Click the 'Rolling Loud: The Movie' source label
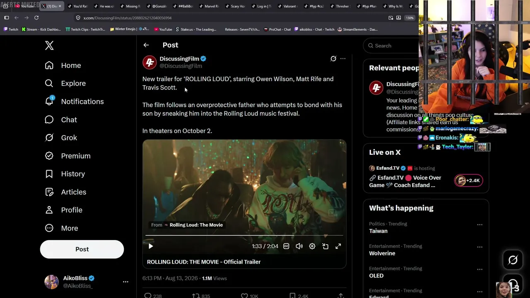 pos(196,225)
